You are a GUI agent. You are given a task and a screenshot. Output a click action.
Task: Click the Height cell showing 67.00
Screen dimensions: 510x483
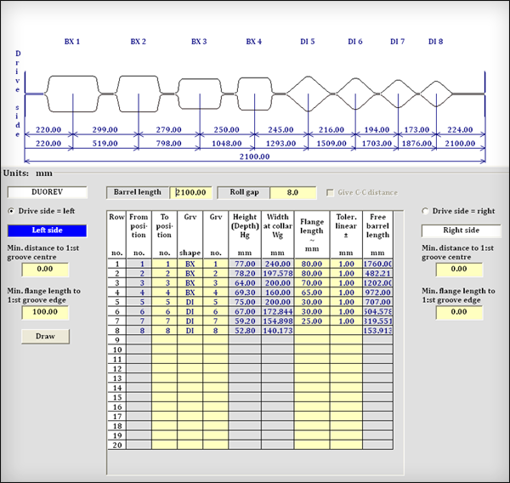(245, 312)
